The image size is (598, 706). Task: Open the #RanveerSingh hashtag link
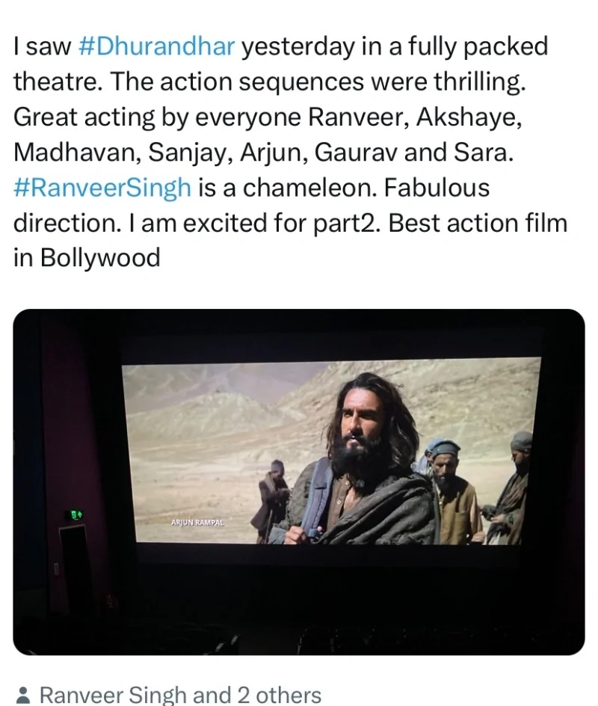click(x=102, y=188)
